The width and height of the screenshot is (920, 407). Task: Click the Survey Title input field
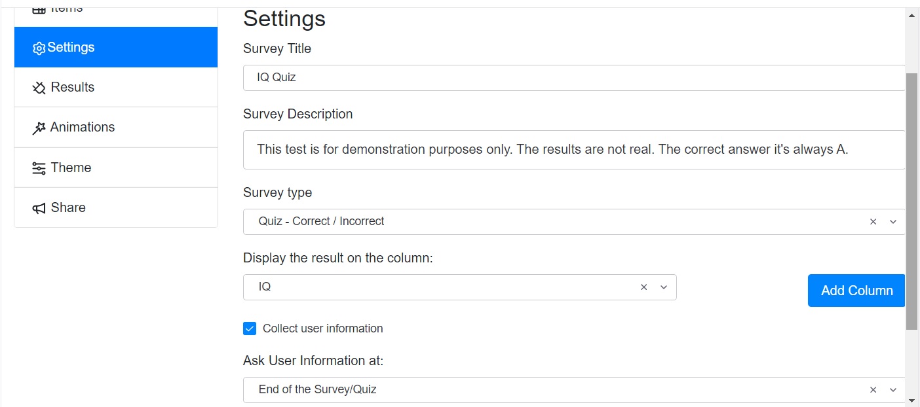[573, 78]
